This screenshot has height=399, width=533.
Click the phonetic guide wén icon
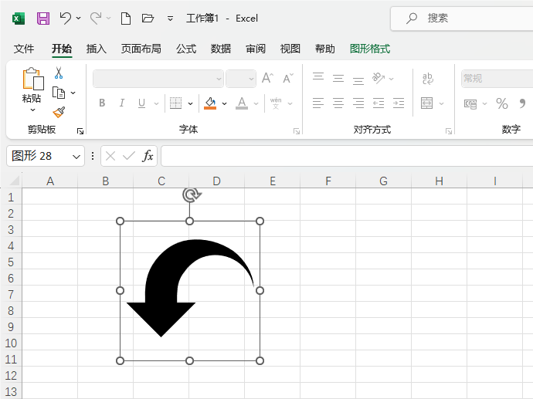276,103
